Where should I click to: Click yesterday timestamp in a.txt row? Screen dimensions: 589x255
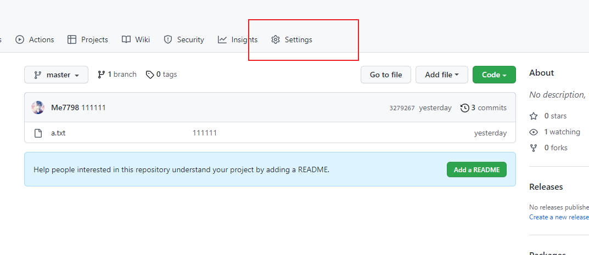tap(490, 133)
